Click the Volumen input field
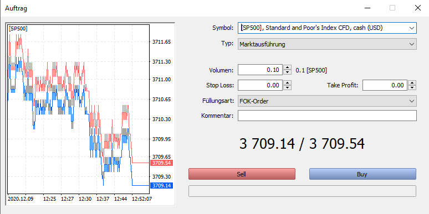Screen dimensions: 429x214 coord(259,70)
